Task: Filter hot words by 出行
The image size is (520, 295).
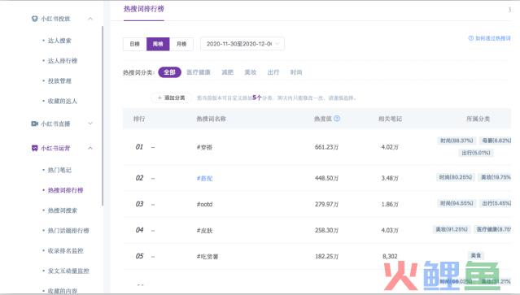Action: (x=273, y=72)
